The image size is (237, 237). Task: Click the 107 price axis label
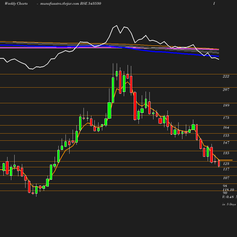(226, 178)
